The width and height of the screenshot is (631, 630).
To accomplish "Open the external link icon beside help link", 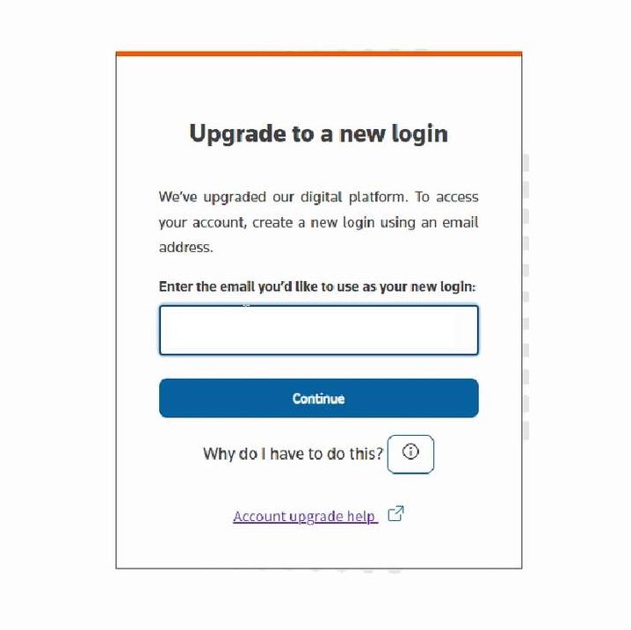I will 395,514.
